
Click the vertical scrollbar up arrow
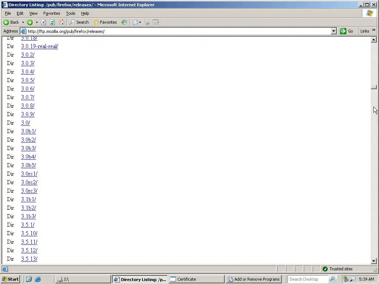[x=374, y=40]
